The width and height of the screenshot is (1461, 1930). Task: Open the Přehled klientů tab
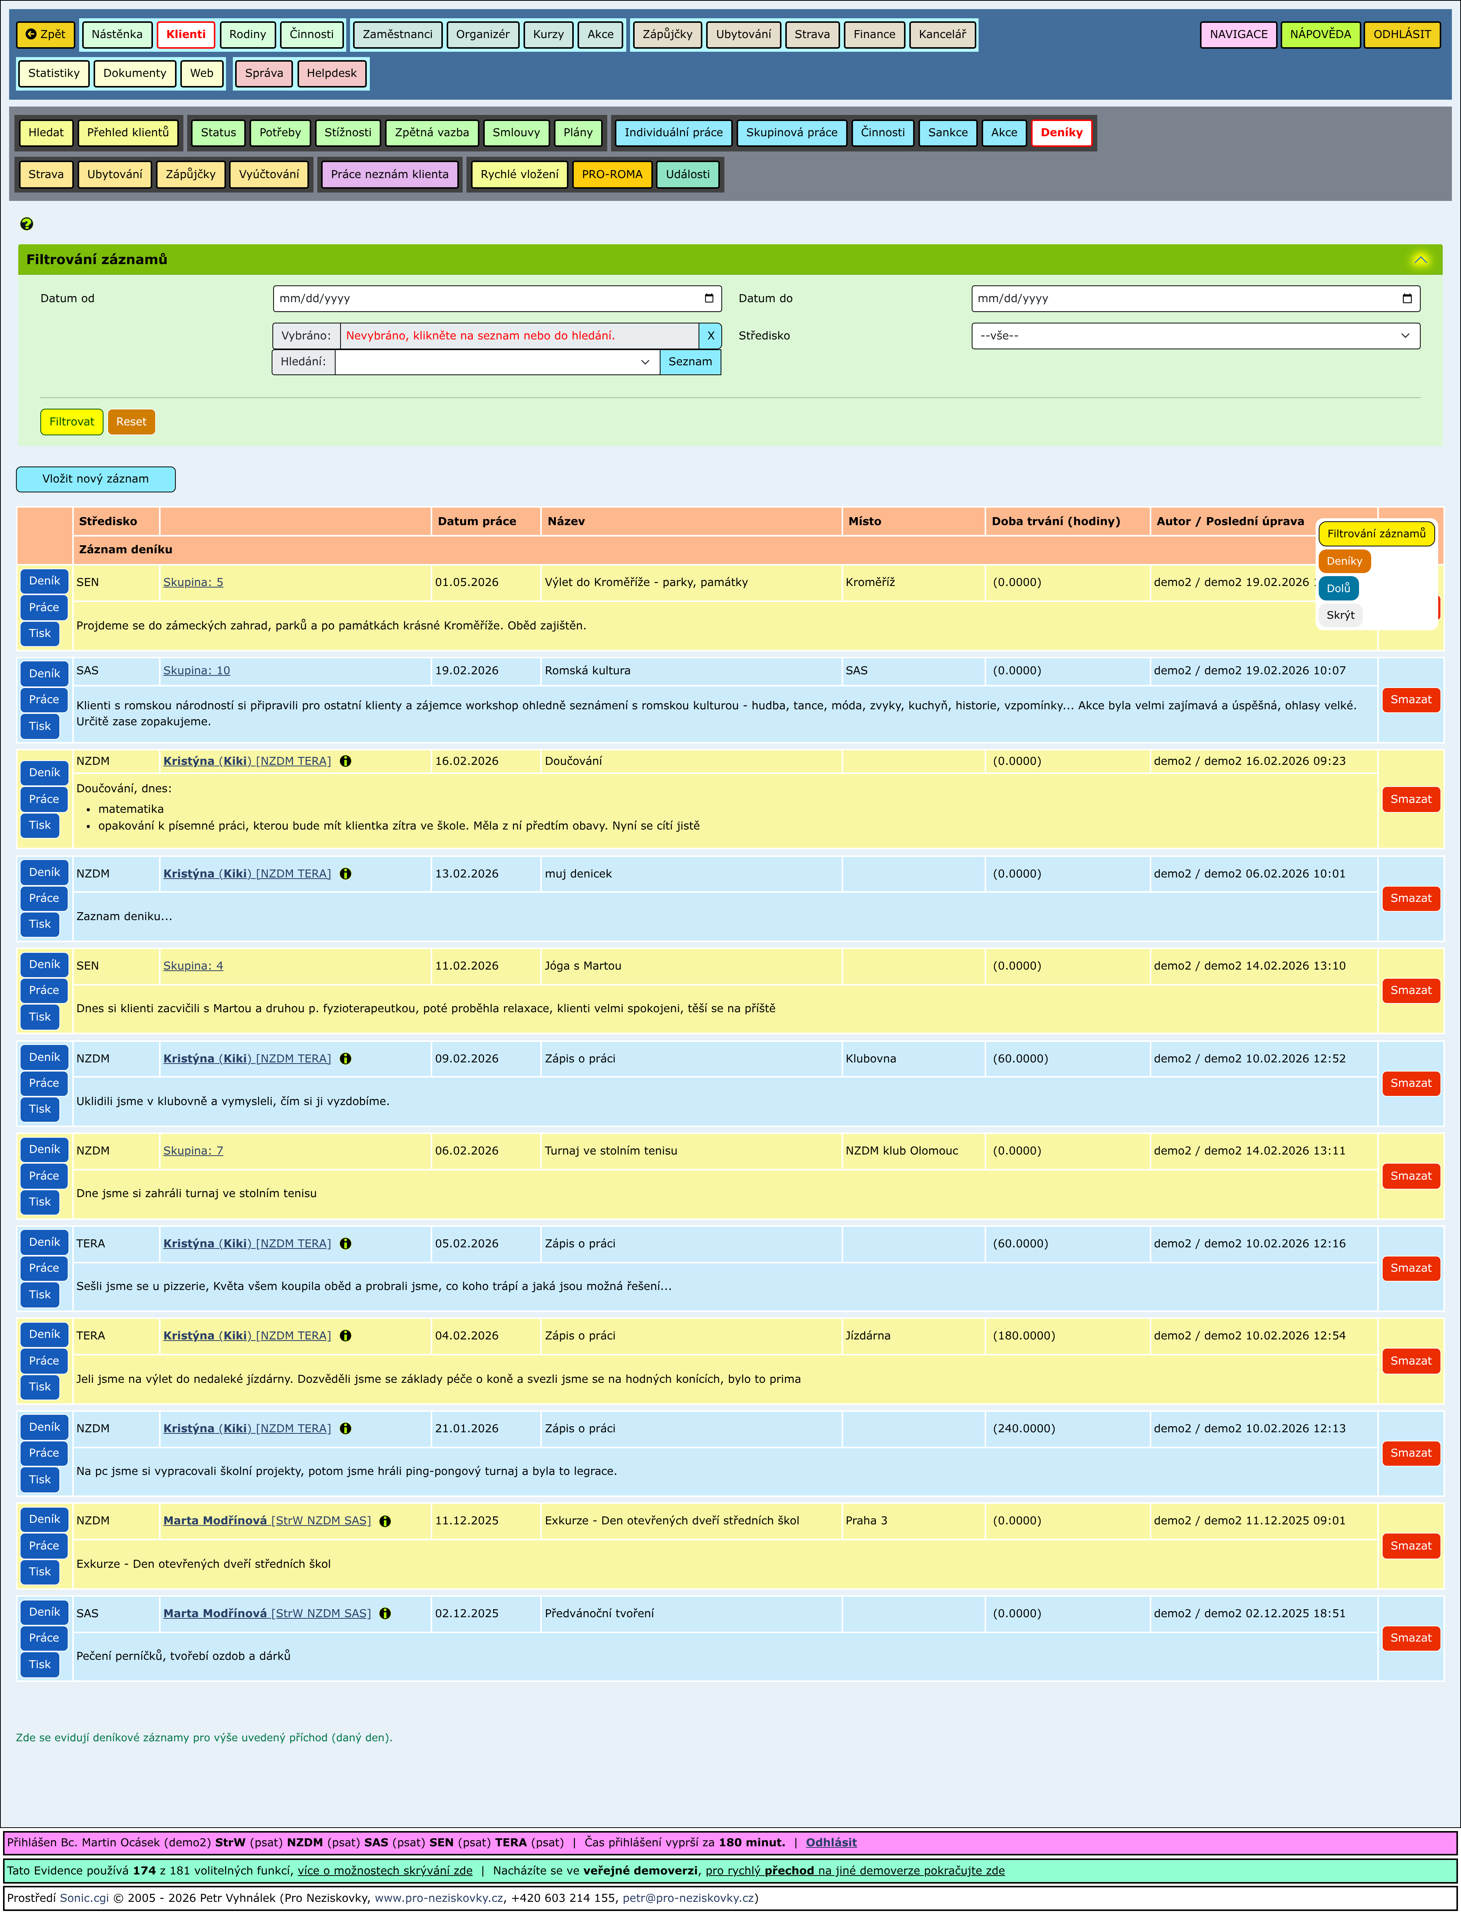(x=128, y=133)
